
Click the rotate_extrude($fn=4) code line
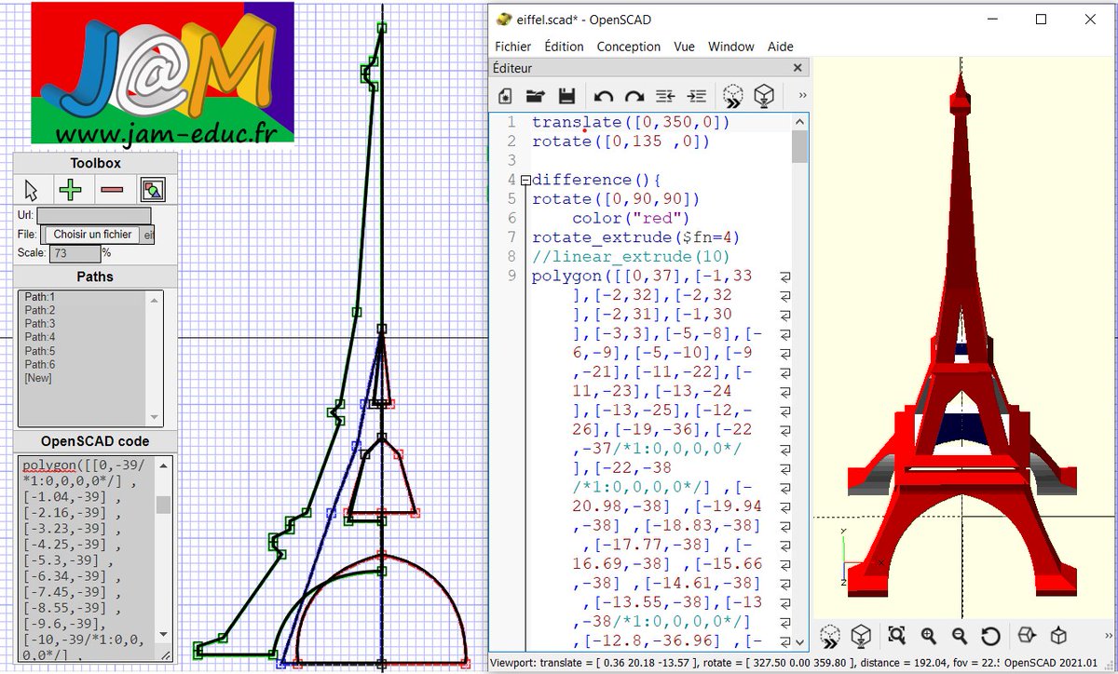[x=635, y=237]
